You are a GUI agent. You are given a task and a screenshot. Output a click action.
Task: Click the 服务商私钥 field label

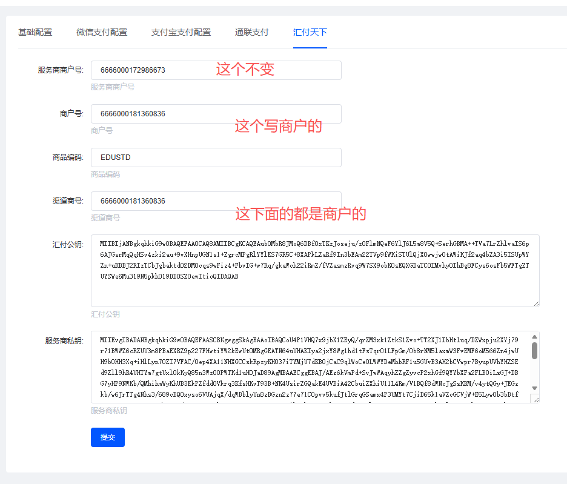click(x=64, y=341)
